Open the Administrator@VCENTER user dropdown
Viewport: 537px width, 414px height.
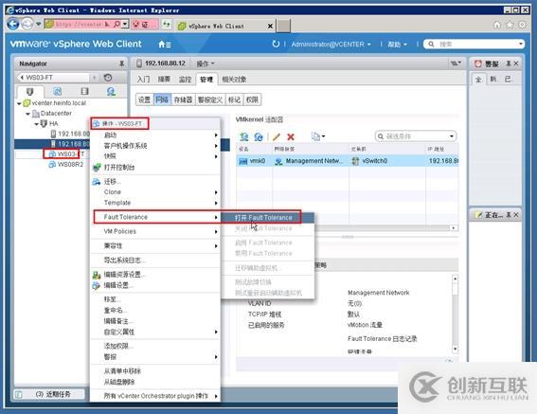(331, 45)
